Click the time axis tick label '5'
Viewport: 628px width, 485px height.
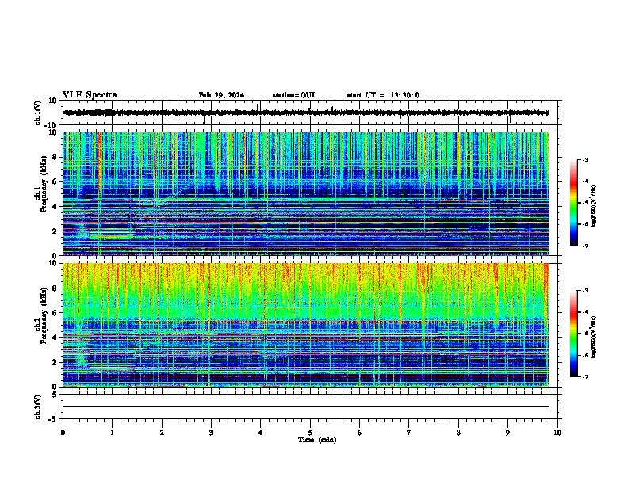(x=310, y=433)
